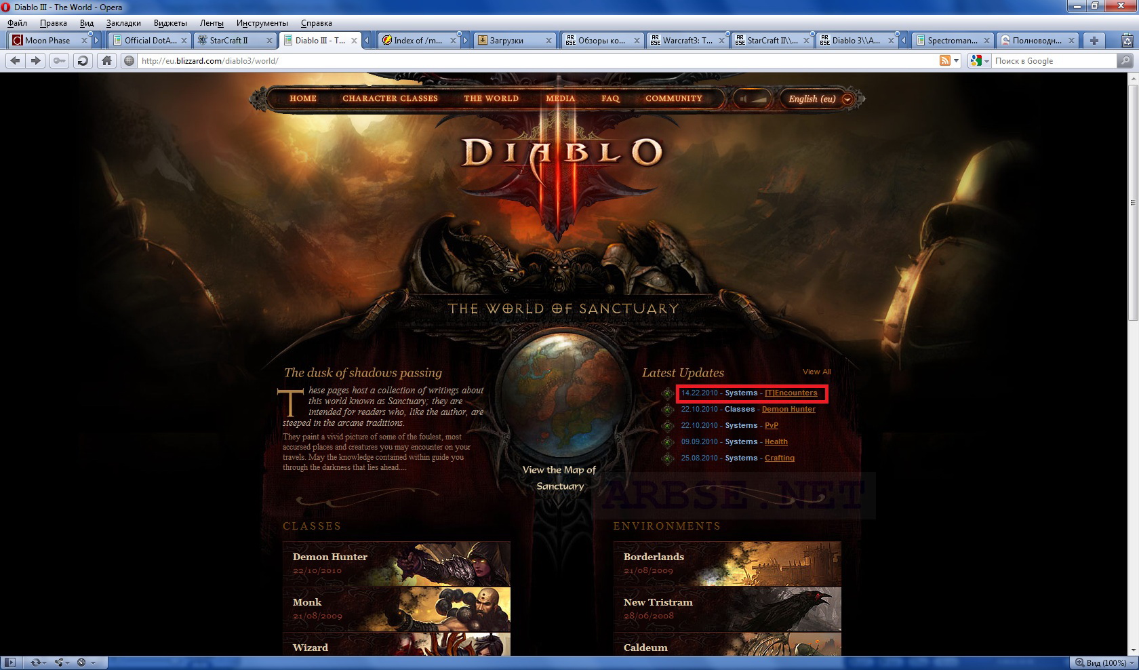Open the Справка menu
The image size is (1139, 670).
(316, 23)
